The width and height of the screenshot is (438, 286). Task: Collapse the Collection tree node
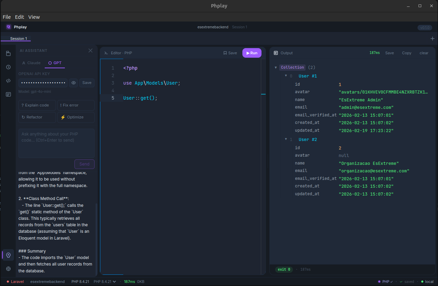(276, 68)
